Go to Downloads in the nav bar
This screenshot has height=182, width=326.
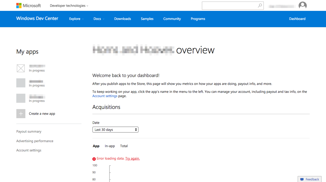coord(122,19)
